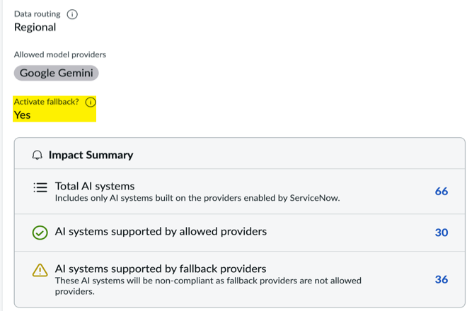Click the Total AI systems list icon
The image size is (467, 311).
[x=40, y=187]
